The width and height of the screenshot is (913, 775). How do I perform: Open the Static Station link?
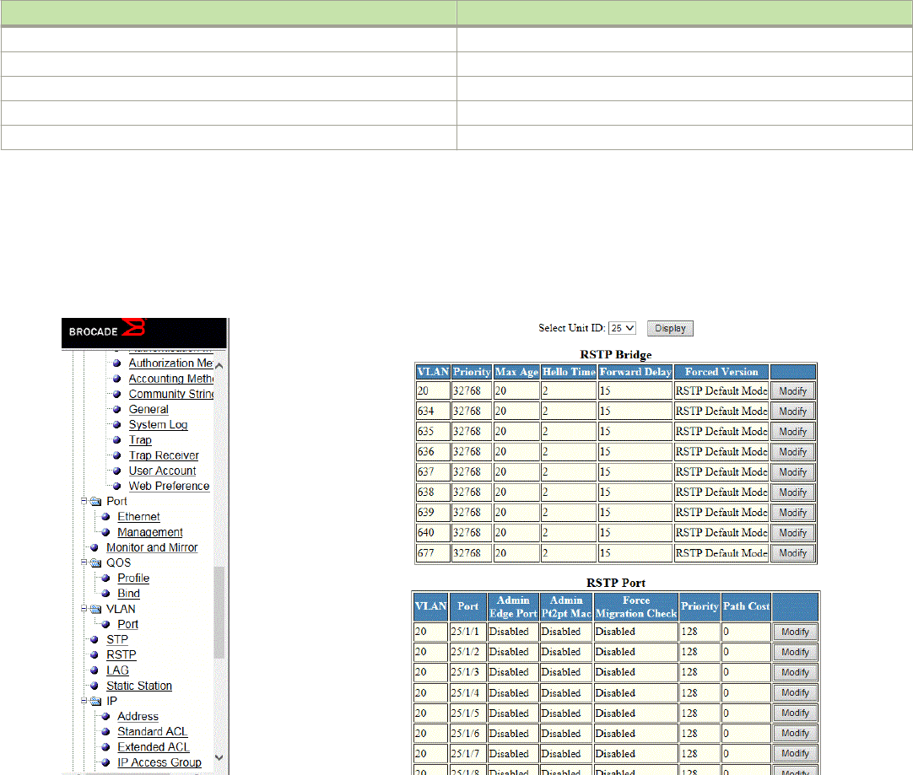tap(139, 686)
